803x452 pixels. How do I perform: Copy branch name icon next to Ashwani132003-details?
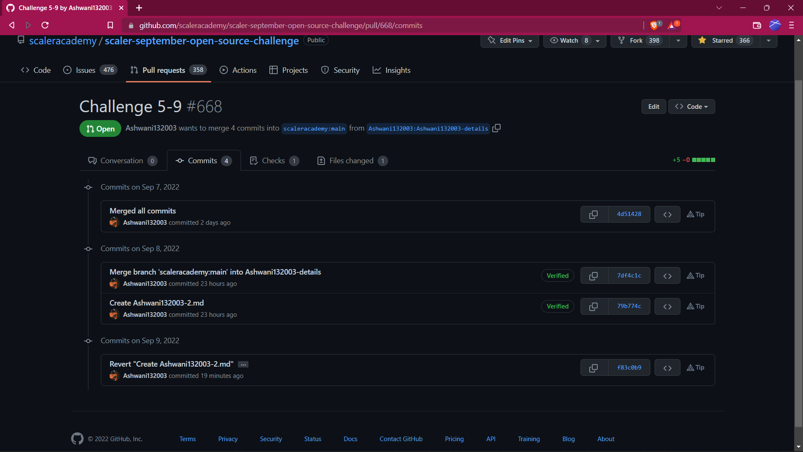[496, 128]
